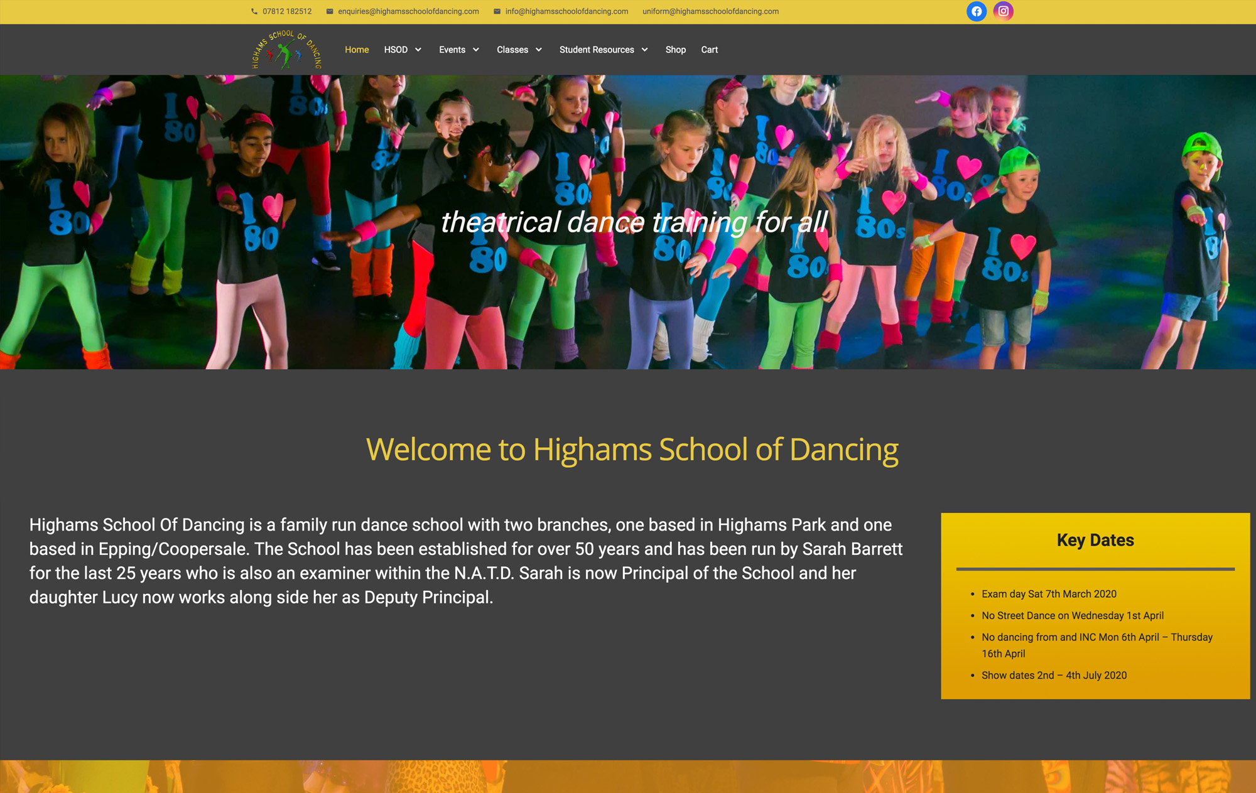Click the Key Dates panel heading

coord(1095,540)
